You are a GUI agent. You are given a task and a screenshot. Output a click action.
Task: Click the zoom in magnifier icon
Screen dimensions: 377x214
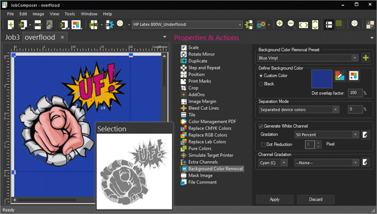[280, 24]
